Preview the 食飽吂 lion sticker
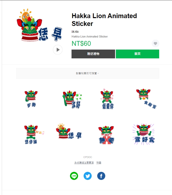This screenshot has height=195, width=172. coord(146,99)
